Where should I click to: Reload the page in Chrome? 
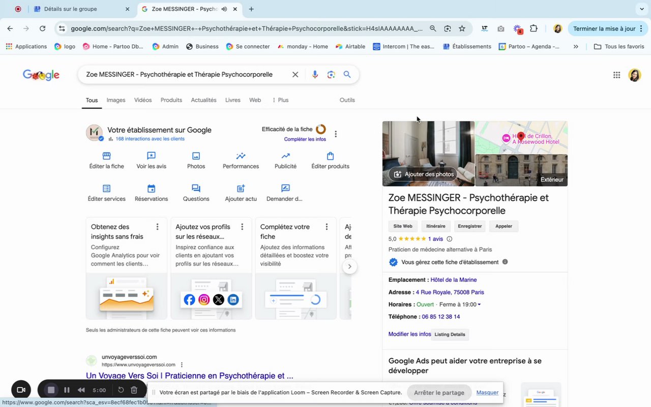point(42,28)
